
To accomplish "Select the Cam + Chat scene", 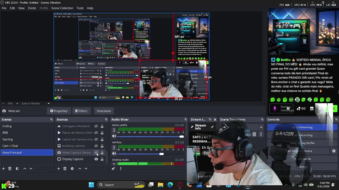I will click(27, 146).
